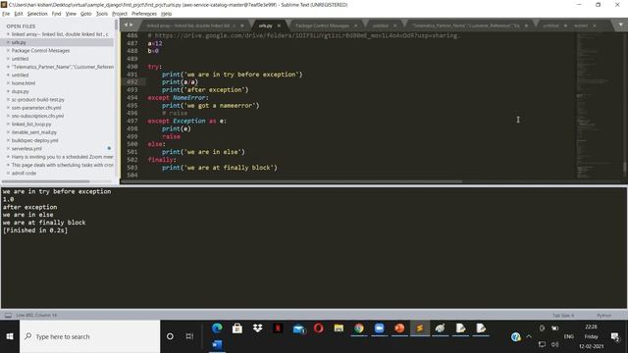This screenshot has height=353, width=628.
Task: Click the 'we are in else' output line
Action: click(28, 215)
